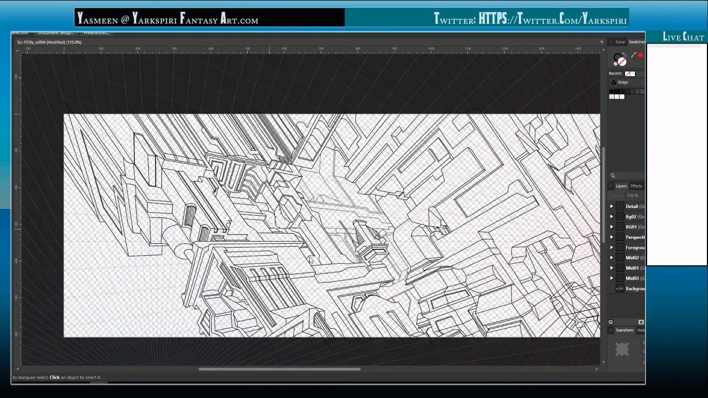Click the swap fill and stroke arrow
The image size is (708, 398).
[x=624, y=55]
